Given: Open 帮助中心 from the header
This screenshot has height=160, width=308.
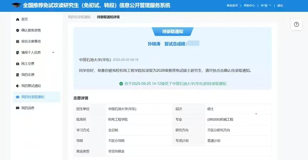Looking at the screenshot, I should 249,5.
